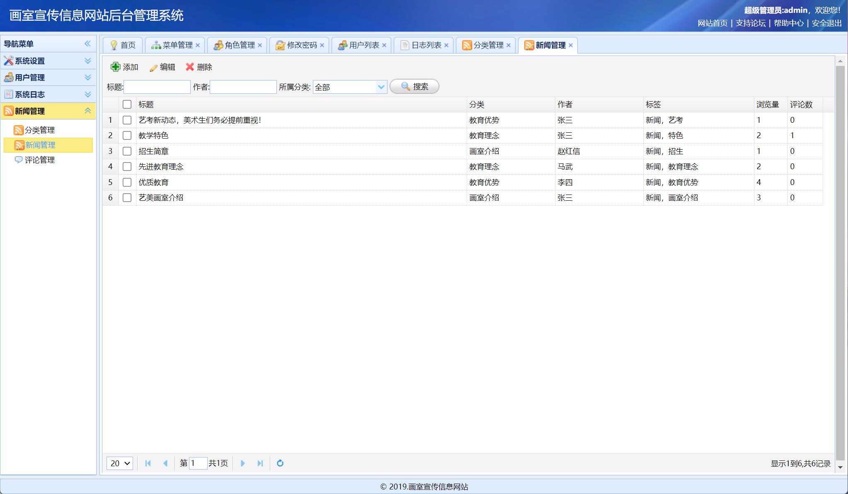Collapse navigation menu double-arrow icon
Viewport: 848px width, 494px height.
click(87, 44)
